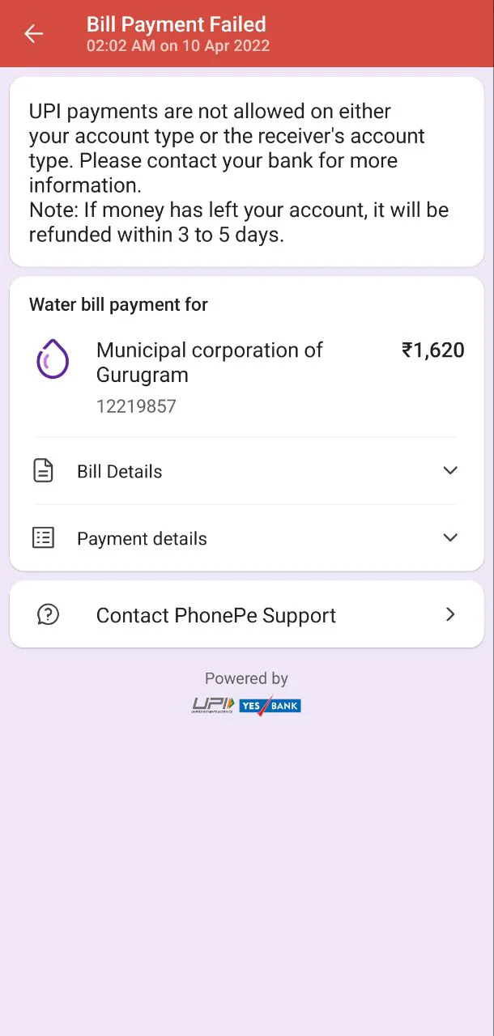
Task: Tap the UPI logo
Action: click(213, 705)
